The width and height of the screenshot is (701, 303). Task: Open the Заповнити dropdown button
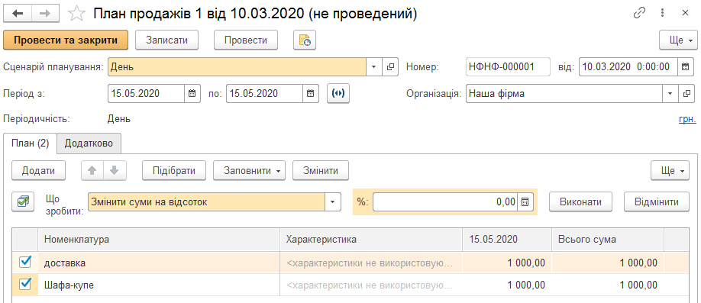(249, 170)
